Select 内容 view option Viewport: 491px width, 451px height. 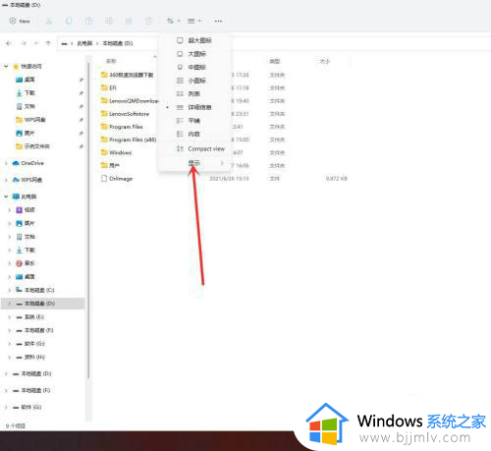pyautogui.click(x=194, y=134)
